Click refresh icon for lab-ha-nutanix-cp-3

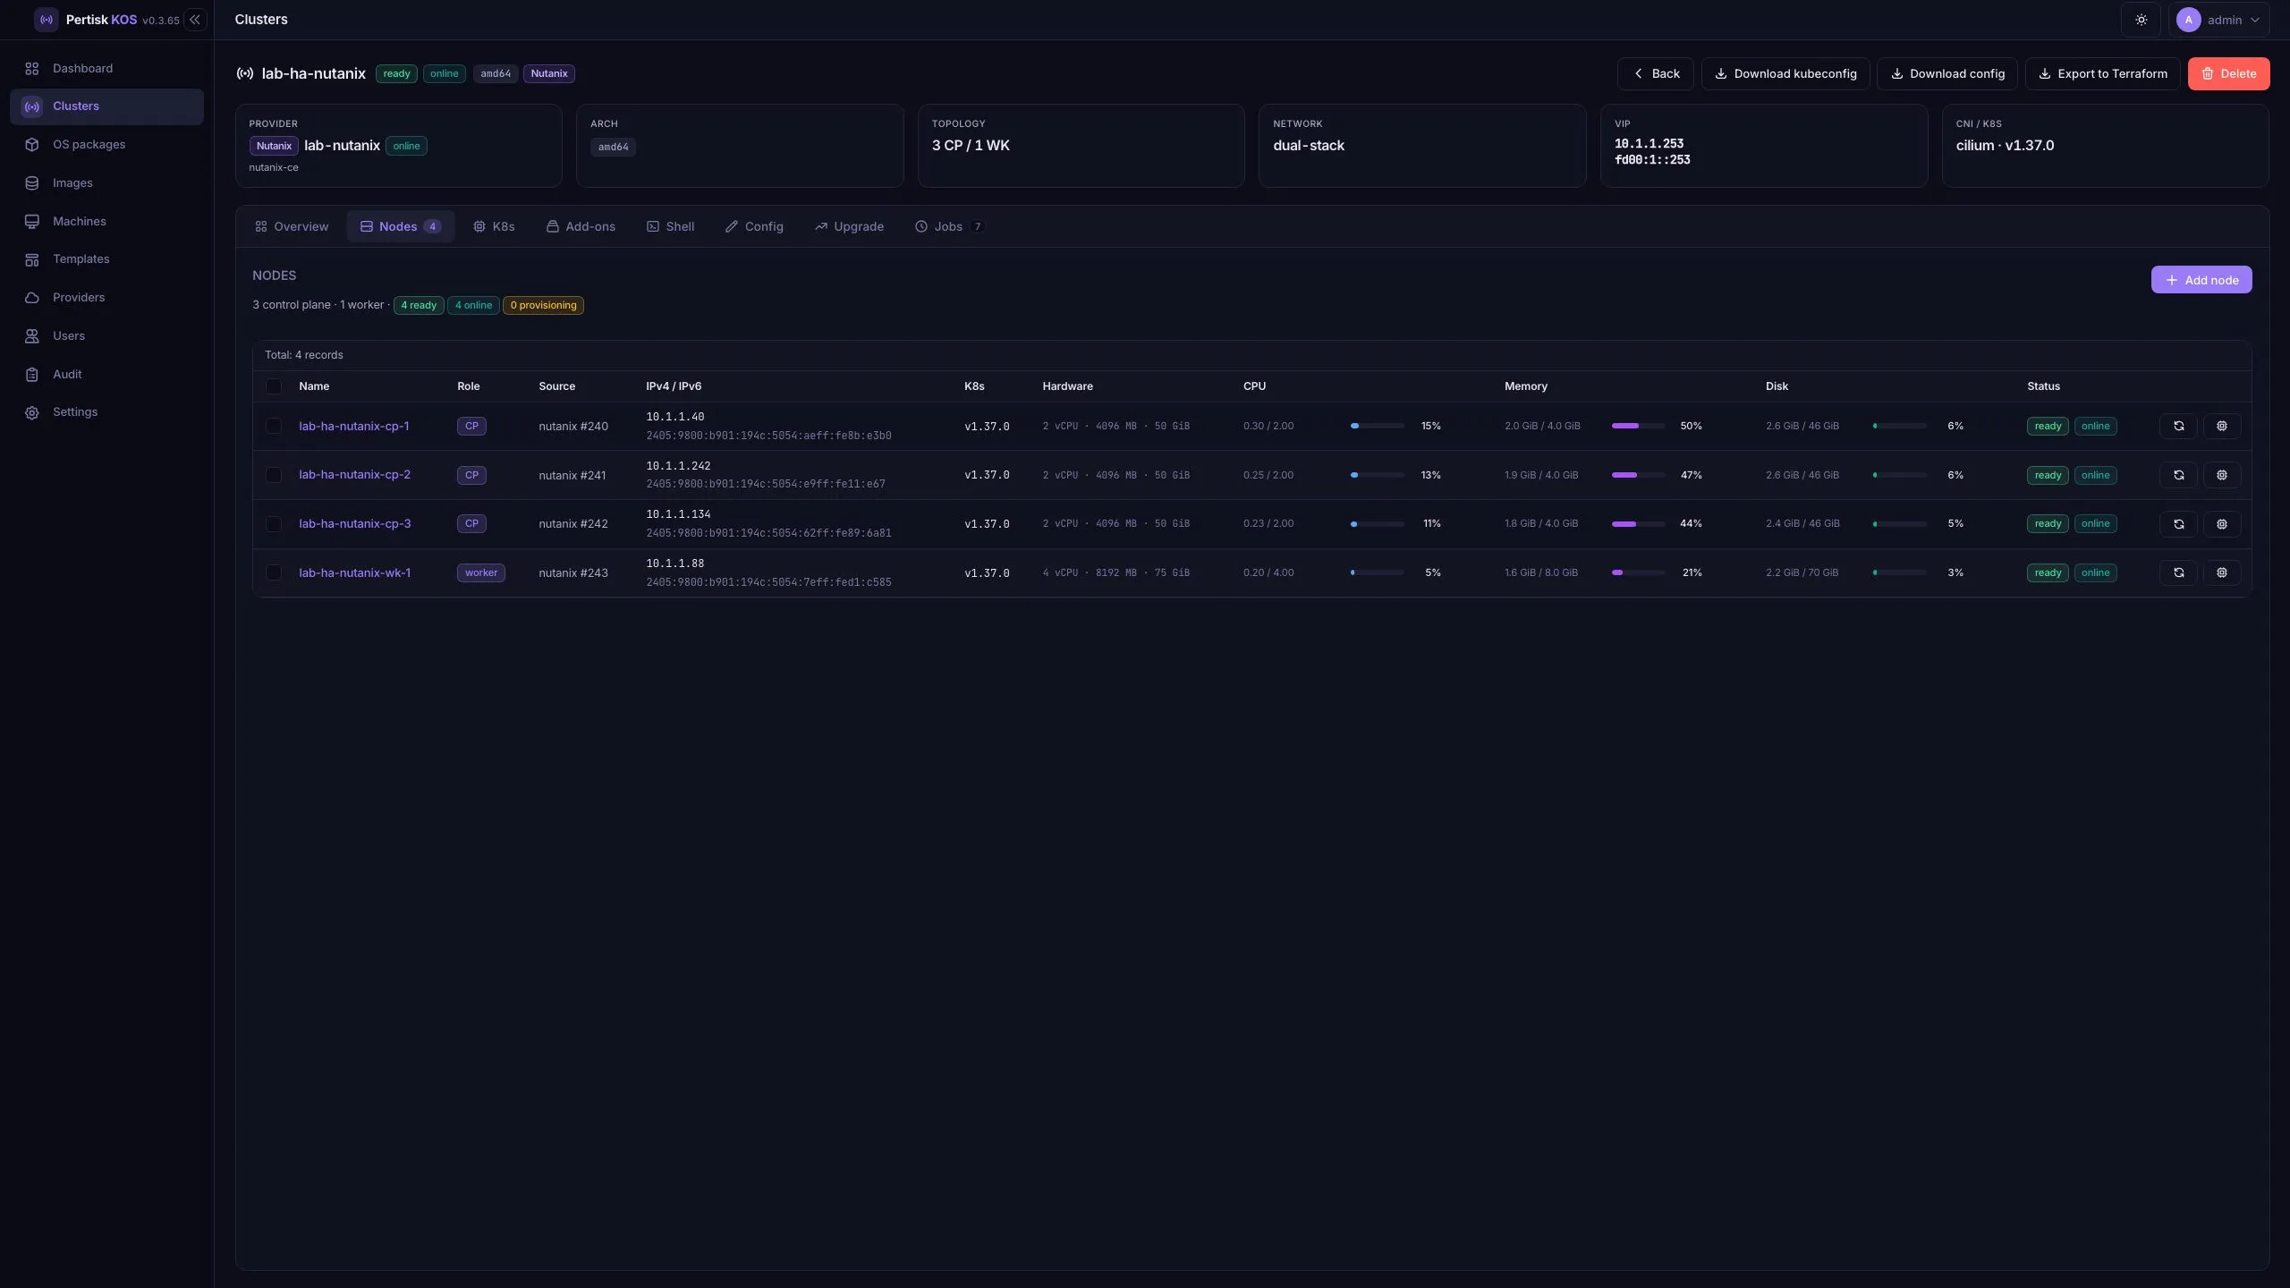click(x=2178, y=524)
